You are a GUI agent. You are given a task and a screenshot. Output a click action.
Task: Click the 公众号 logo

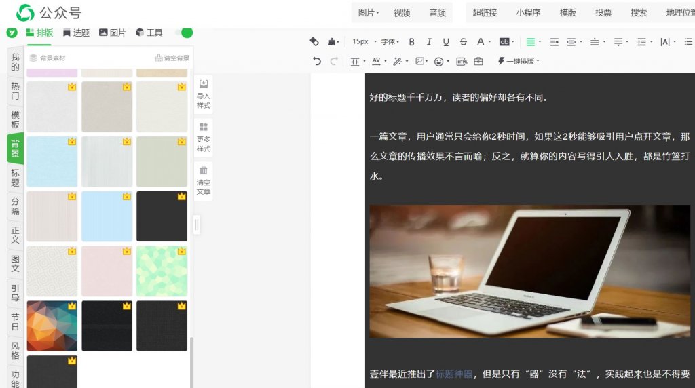[49, 13]
